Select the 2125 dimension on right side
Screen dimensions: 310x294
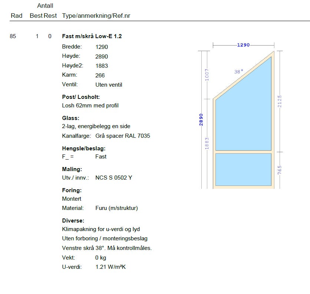[280, 101]
